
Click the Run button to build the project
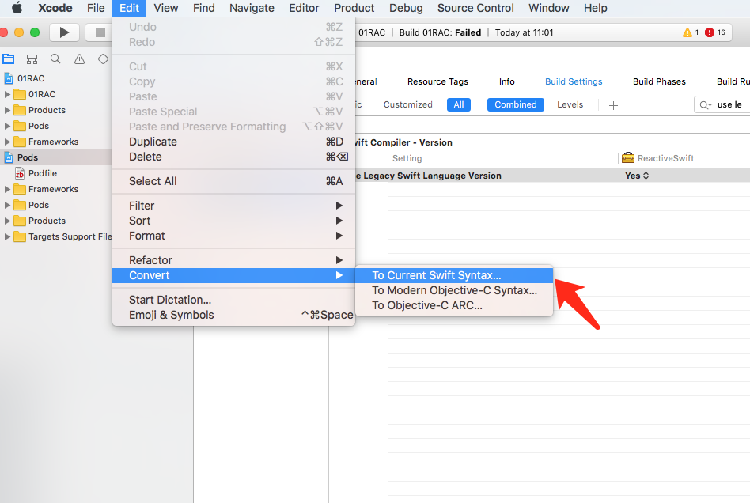click(63, 32)
